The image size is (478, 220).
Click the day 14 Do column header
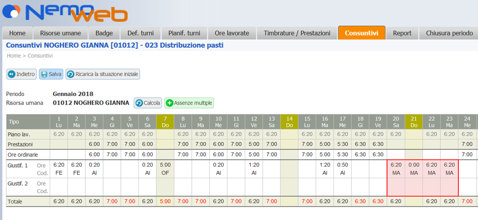point(289,122)
